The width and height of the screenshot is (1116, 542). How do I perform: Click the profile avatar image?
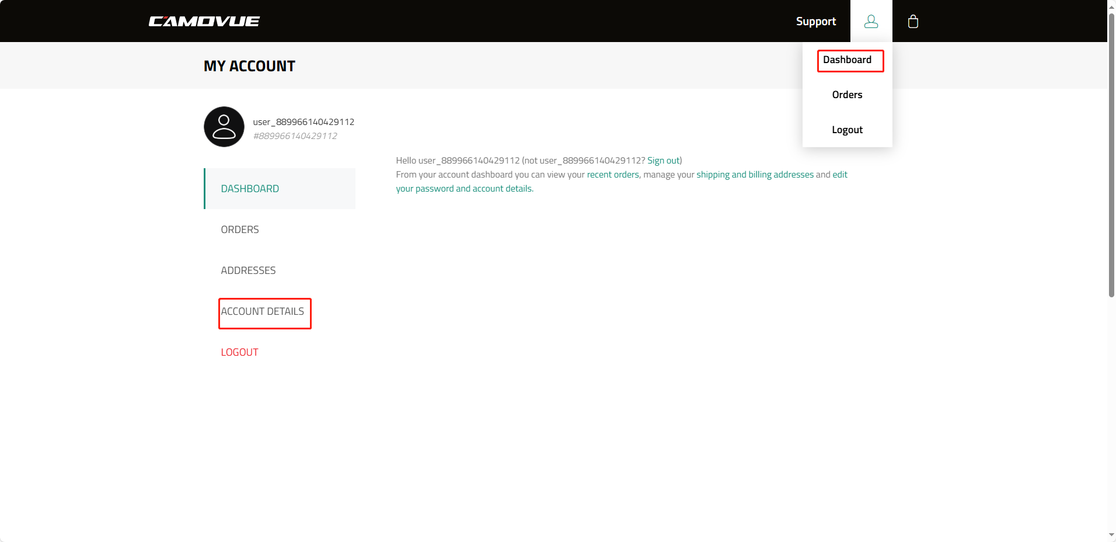click(224, 127)
